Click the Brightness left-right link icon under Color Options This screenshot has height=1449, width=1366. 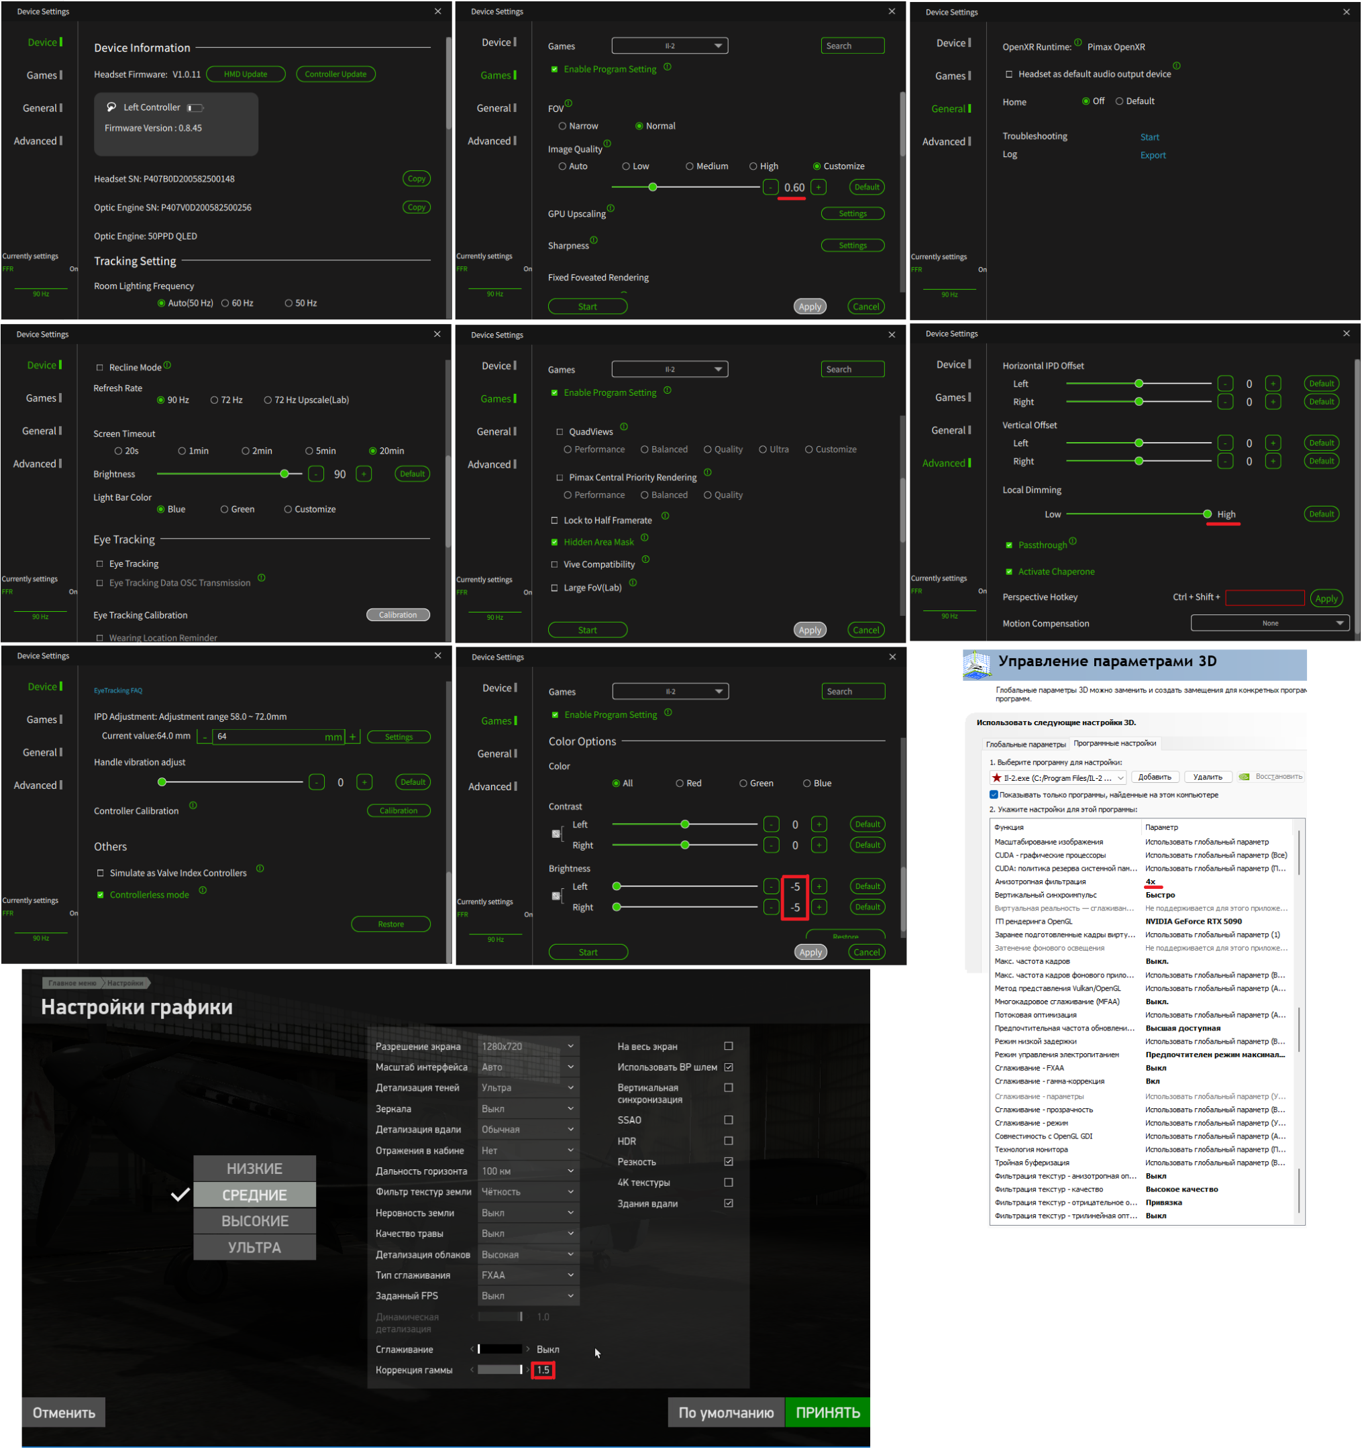tap(556, 896)
